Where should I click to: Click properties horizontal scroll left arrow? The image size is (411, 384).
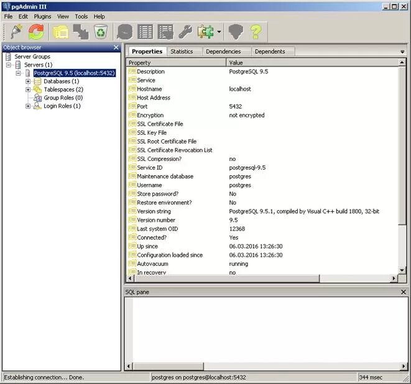[x=130, y=278]
